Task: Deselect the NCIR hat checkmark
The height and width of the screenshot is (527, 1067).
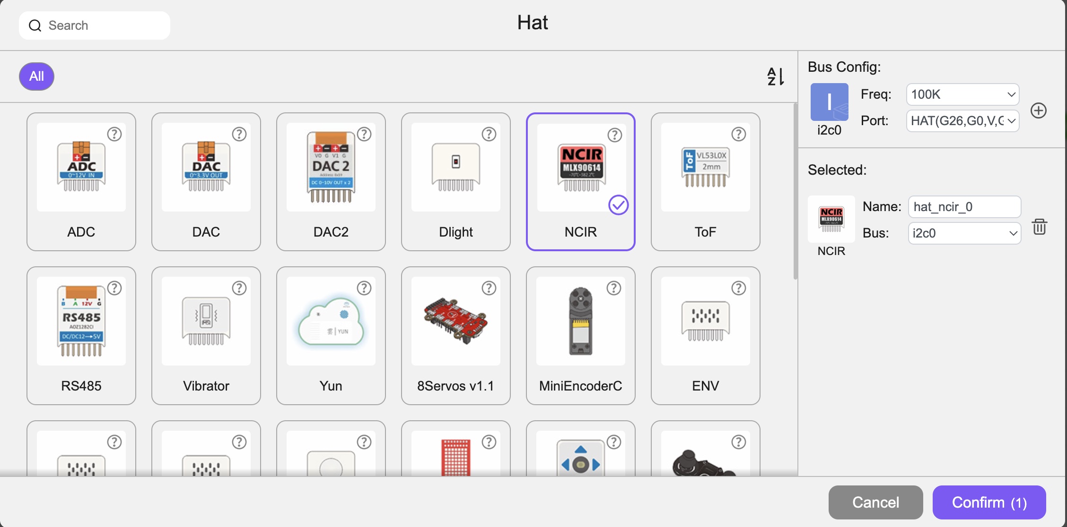Action: pyautogui.click(x=618, y=205)
